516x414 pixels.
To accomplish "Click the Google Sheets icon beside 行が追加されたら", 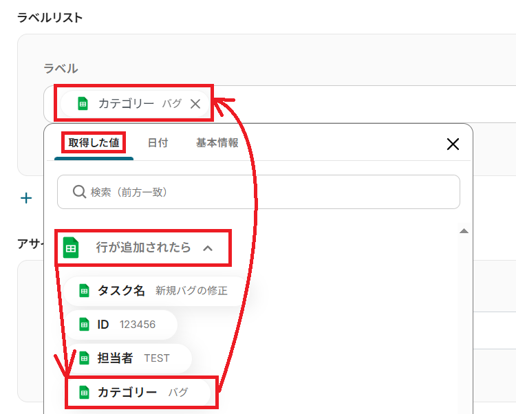I will click(x=71, y=248).
